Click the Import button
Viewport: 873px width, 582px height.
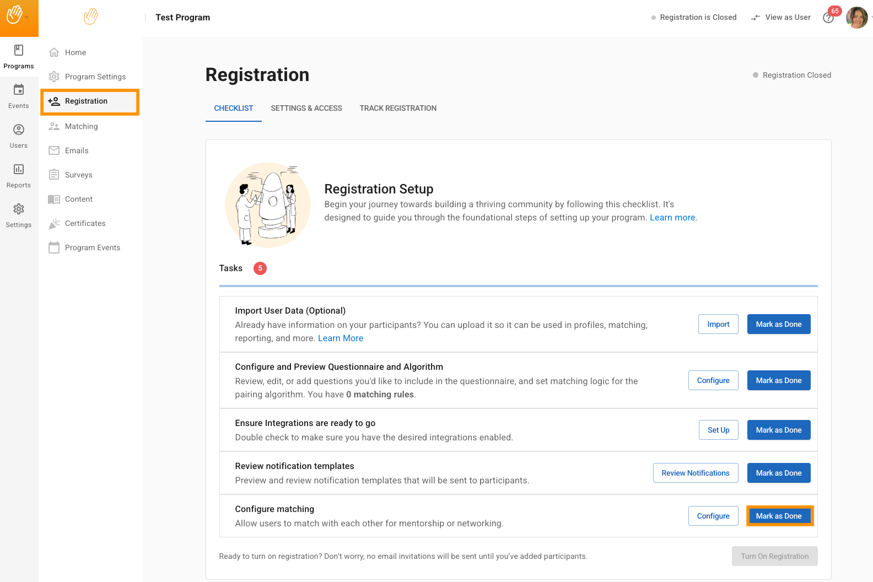coord(718,324)
